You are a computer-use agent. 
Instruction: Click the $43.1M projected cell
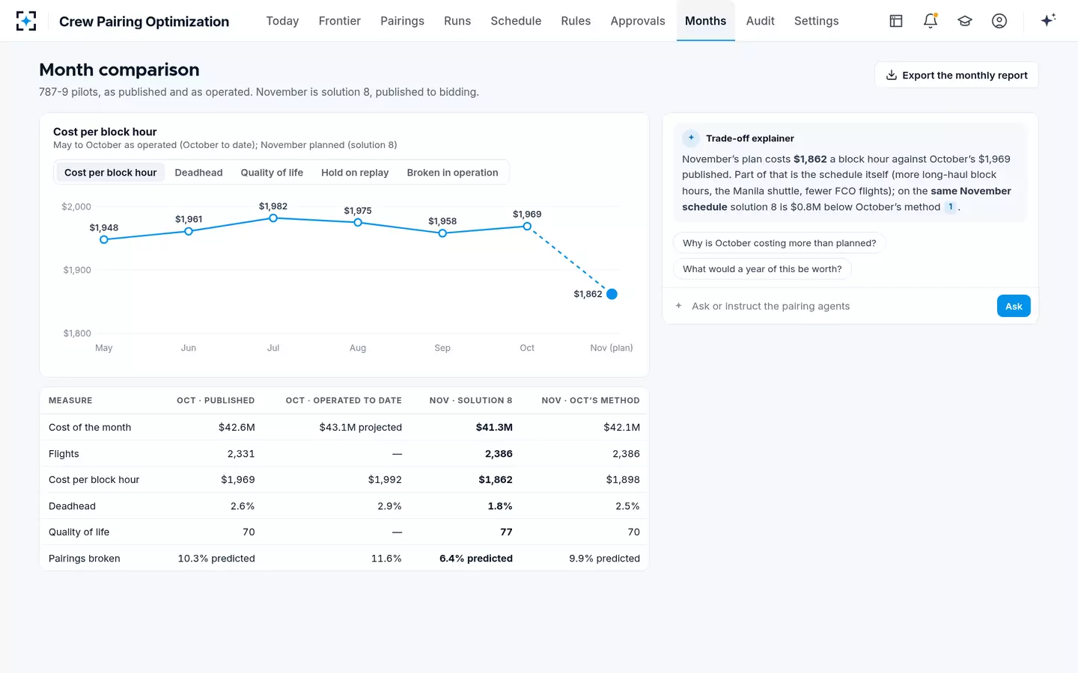pos(360,428)
